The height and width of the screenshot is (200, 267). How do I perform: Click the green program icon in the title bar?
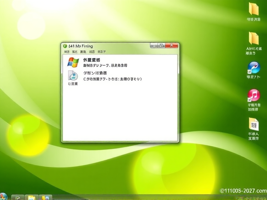(64, 45)
